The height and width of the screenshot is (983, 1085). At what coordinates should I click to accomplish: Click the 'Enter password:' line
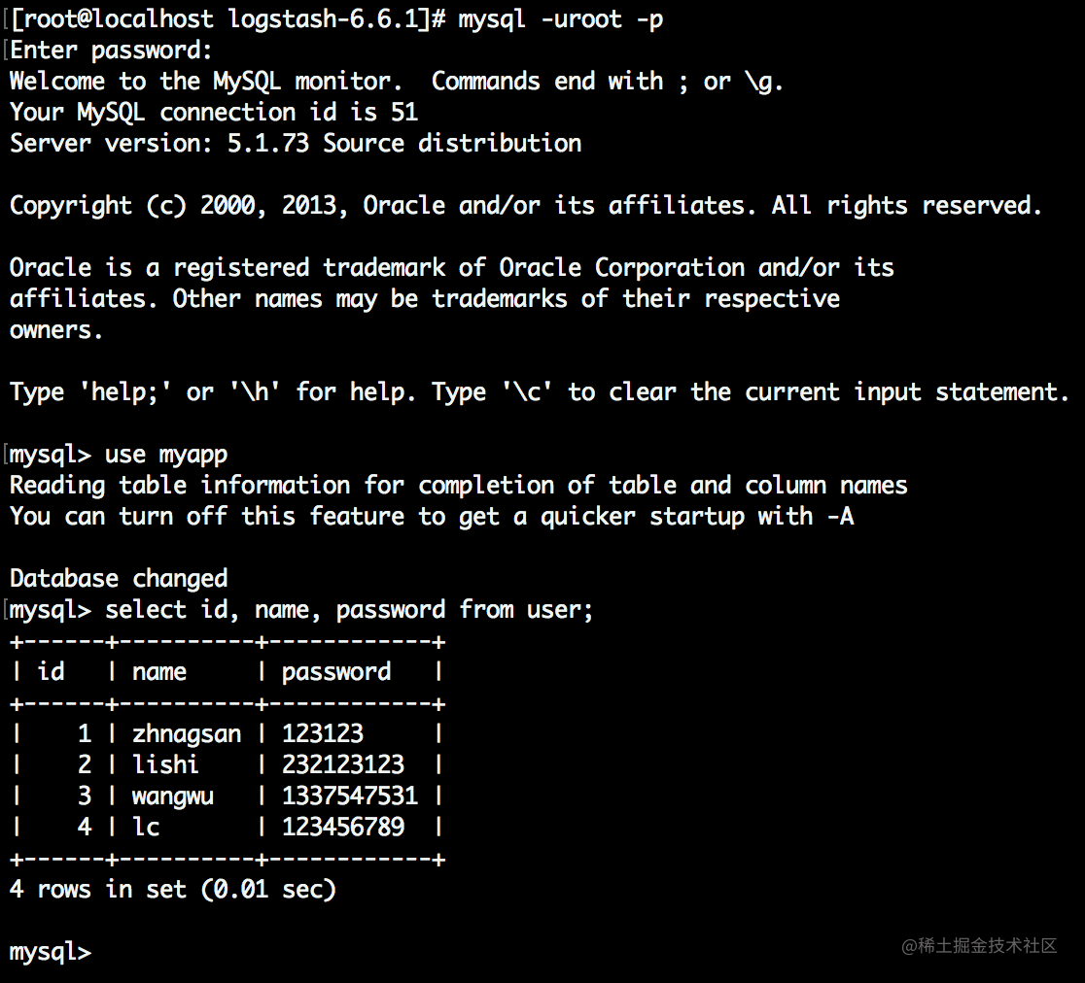(111, 51)
